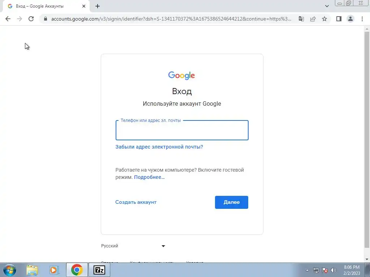
Task: Click the share page icon
Action: click(x=313, y=19)
